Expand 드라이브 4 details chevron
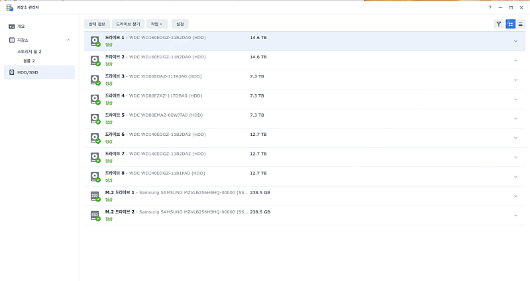The image size is (530, 281). (x=515, y=99)
